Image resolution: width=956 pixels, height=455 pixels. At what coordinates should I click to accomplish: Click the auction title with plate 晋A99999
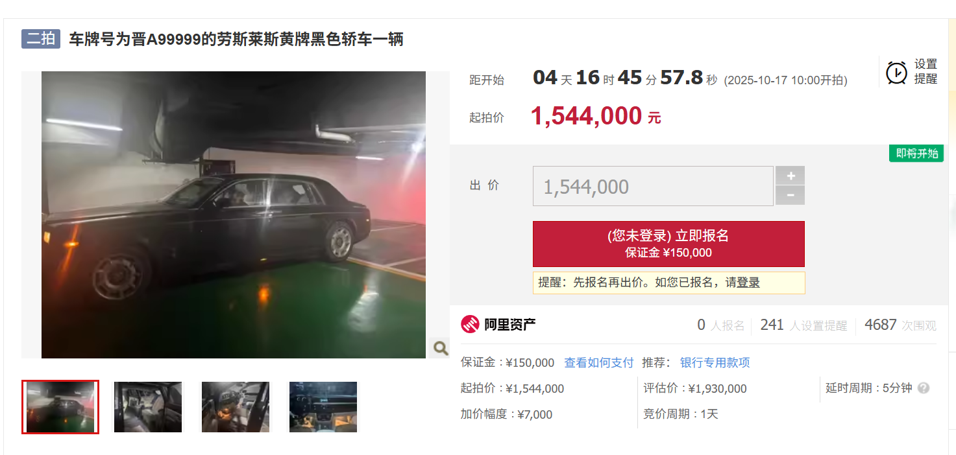(236, 40)
